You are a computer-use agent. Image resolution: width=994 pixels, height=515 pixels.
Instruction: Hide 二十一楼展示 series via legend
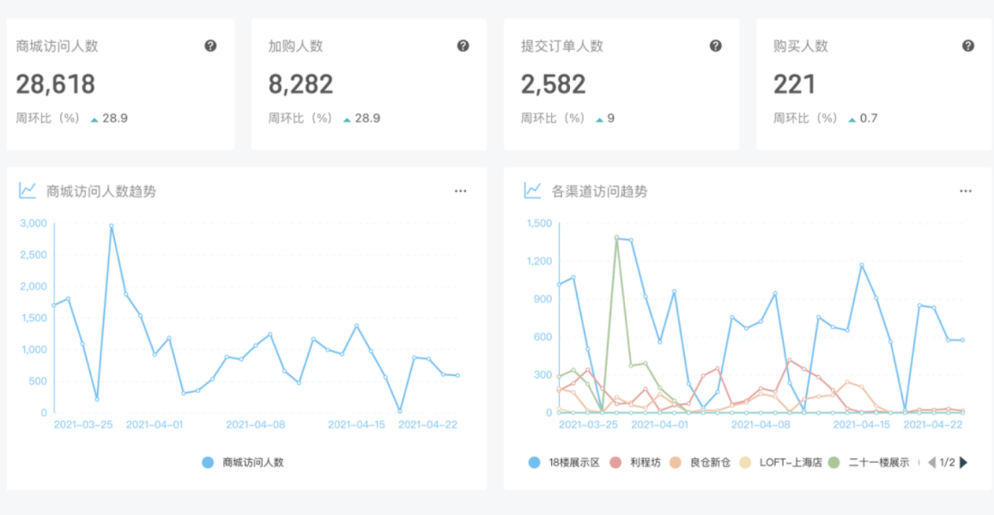coord(870,463)
